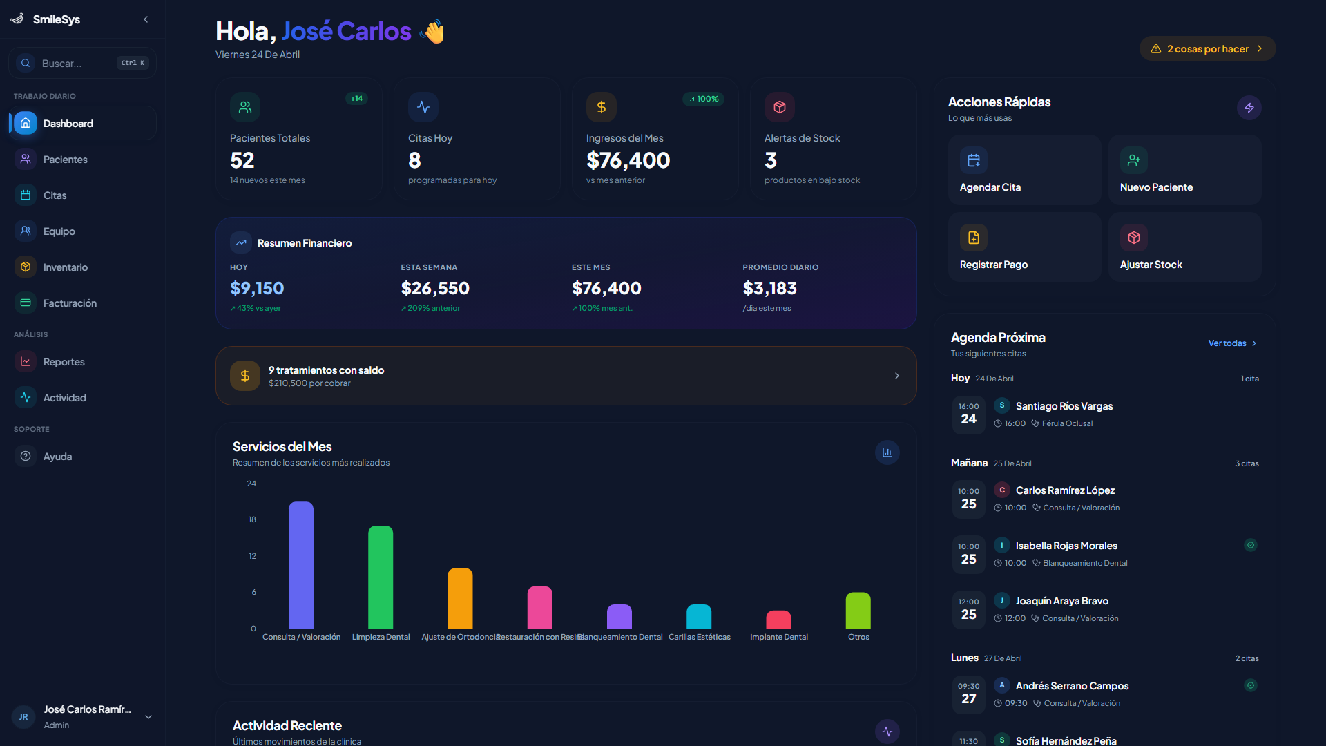Click the Nuevo Paciente add-user icon
This screenshot has height=746, width=1326.
click(1133, 160)
